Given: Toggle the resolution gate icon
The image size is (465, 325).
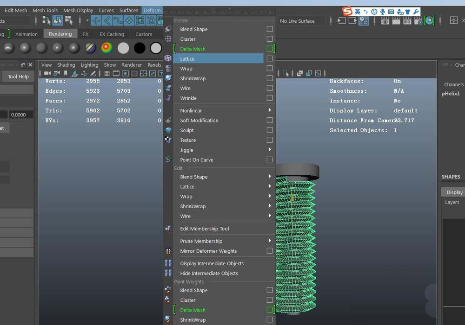Looking at the screenshot, I should click(125, 73).
